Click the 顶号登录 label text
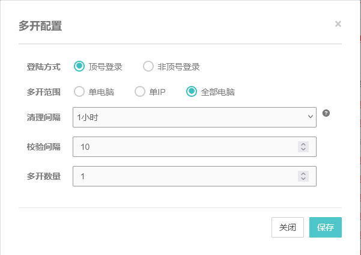 (x=105, y=67)
